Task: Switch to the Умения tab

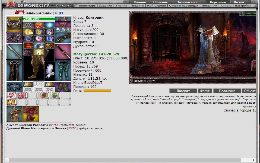Action: pos(121,5)
